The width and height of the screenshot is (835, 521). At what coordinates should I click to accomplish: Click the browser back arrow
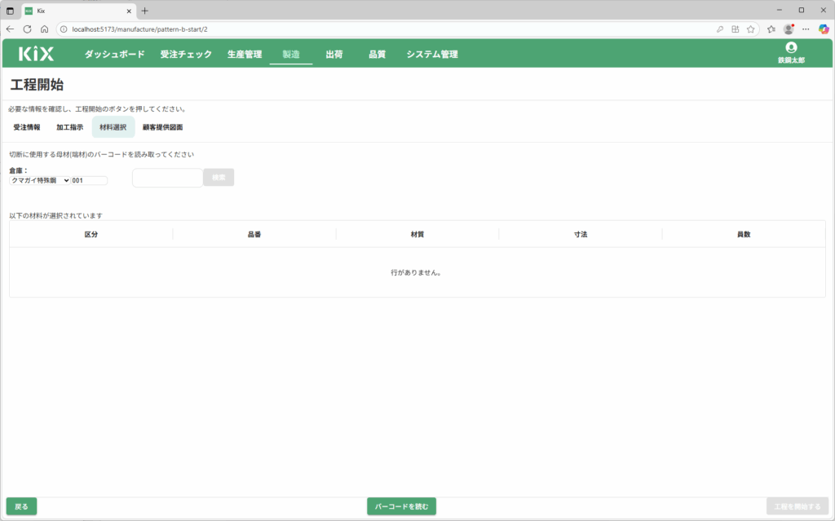coord(10,29)
